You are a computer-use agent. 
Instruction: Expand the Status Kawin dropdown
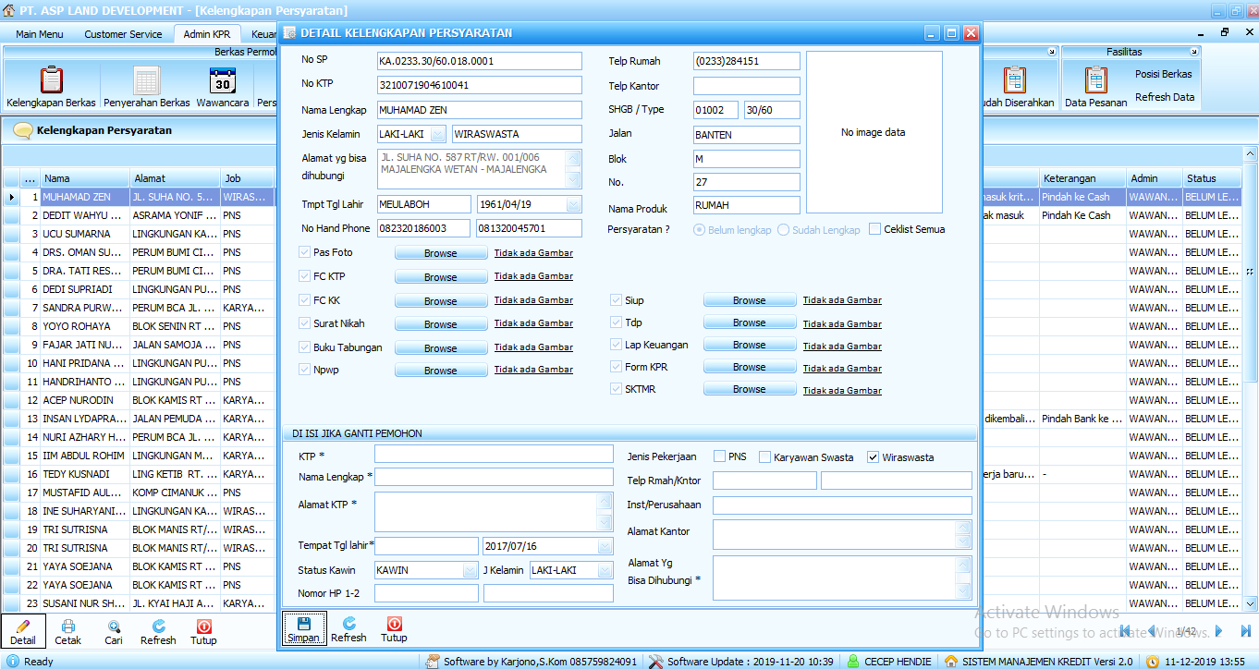[x=470, y=570]
